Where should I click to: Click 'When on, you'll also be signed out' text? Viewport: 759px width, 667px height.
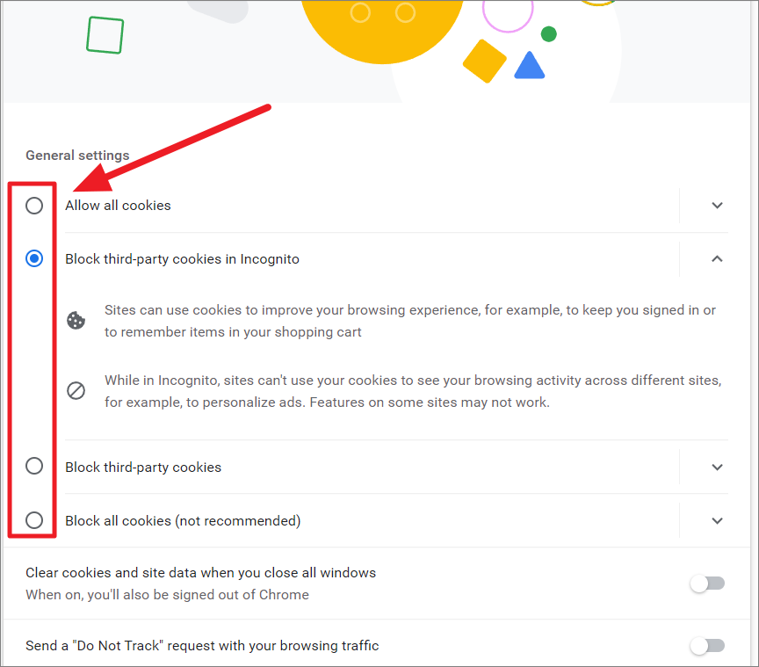click(167, 595)
